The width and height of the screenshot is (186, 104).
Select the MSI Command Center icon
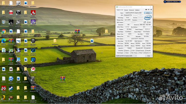[x=11, y=79]
